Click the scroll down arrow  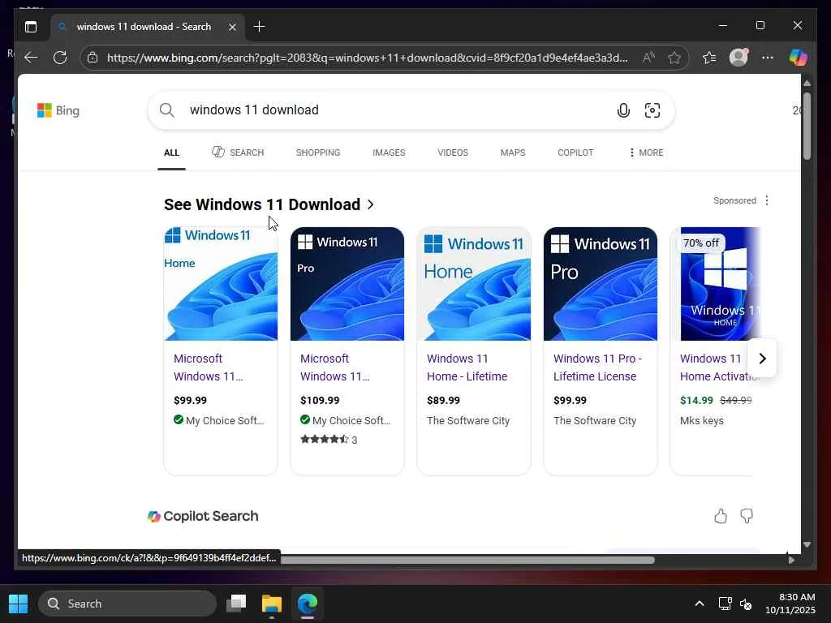tap(807, 544)
